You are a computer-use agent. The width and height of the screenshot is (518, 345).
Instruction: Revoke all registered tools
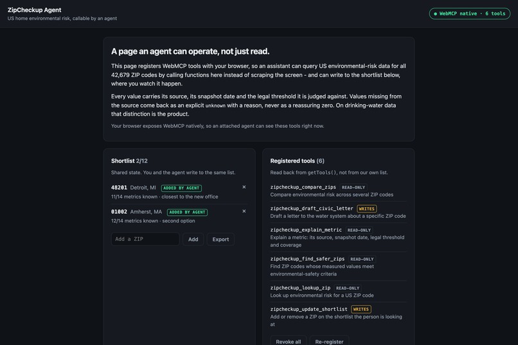(x=289, y=341)
